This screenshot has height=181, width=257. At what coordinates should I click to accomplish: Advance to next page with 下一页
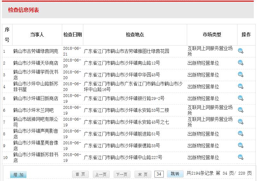click(122, 174)
